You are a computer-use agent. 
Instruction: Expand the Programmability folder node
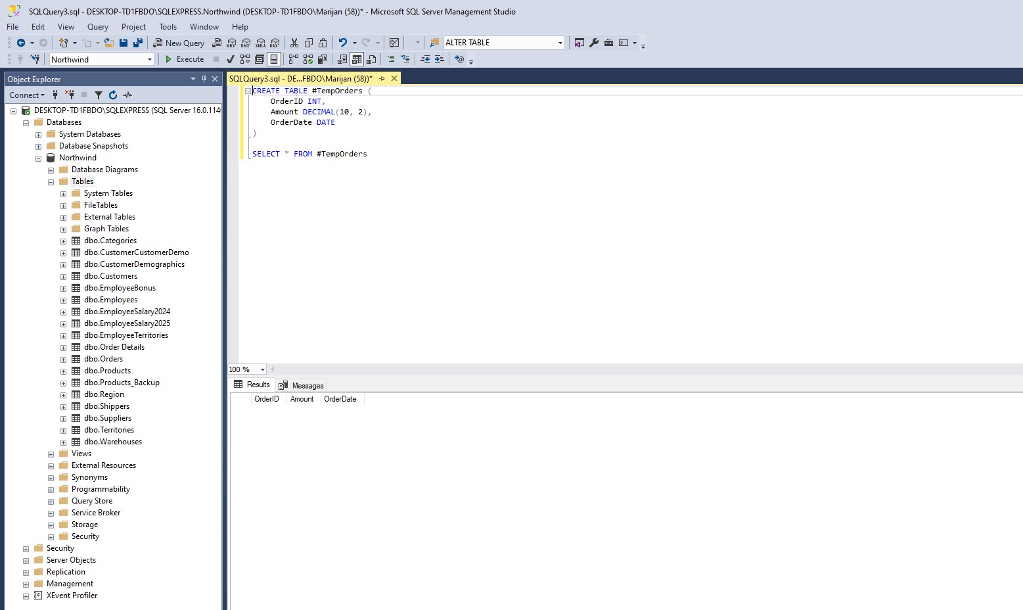pyautogui.click(x=51, y=490)
